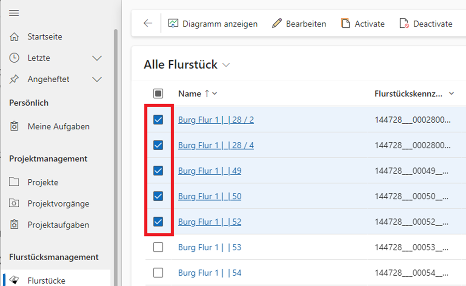Expand the Angeheftet section chevron

pyautogui.click(x=97, y=79)
